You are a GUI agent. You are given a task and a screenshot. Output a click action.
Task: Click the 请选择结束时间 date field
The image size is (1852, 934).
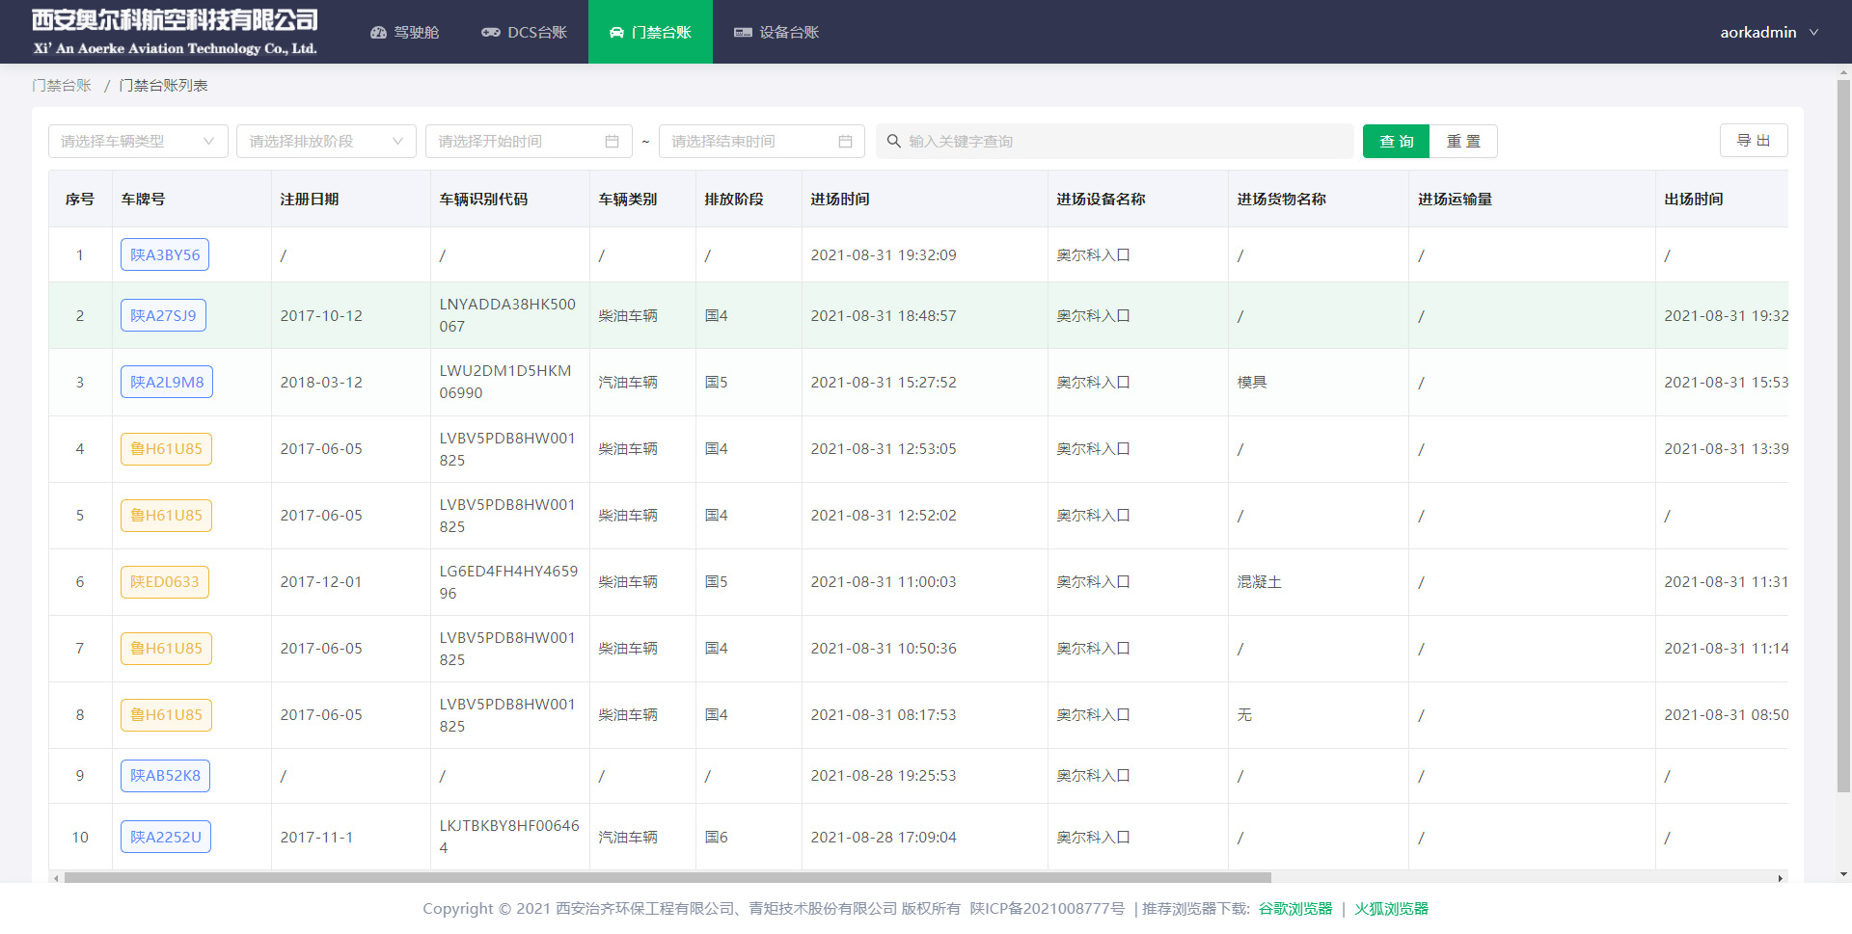[x=762, y=141]
